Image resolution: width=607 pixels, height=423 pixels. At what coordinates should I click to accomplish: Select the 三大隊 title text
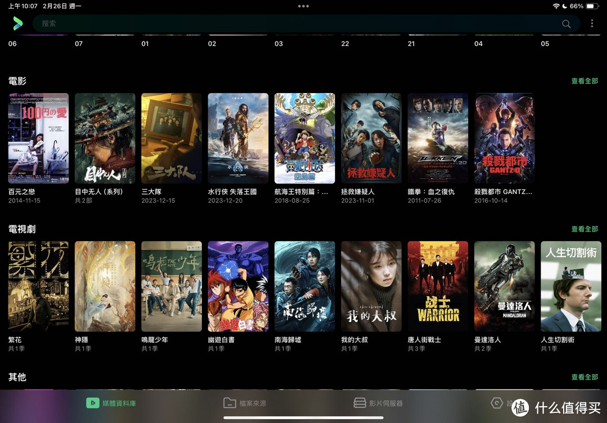pos(151,192)
